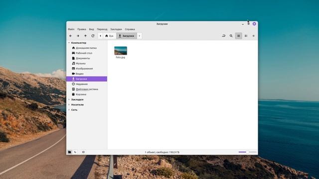Viewport: 319px width, 179px height.
Task: Open Файловая система in sidebar
Action: (x=87, y=89)
